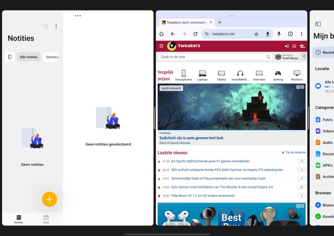This screenshot has height=236, width=334.
Task: Open the Video's category in files app
Action: 324,131
